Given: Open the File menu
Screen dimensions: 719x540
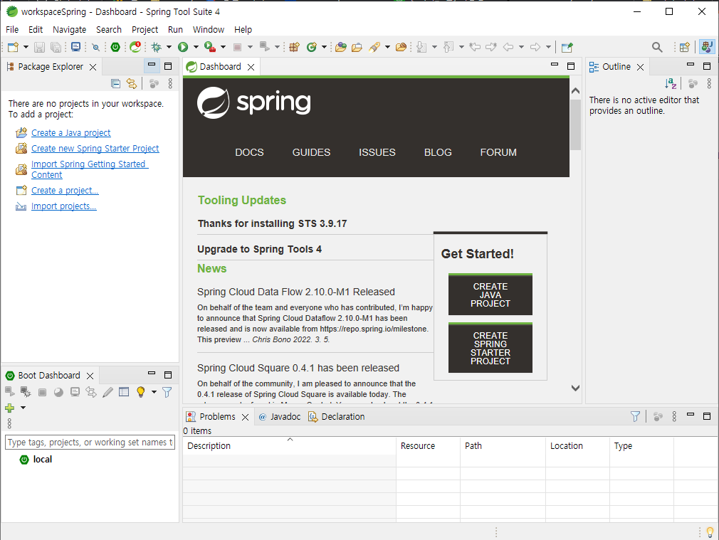Looking at the screenshot, I should pos(12,29).
